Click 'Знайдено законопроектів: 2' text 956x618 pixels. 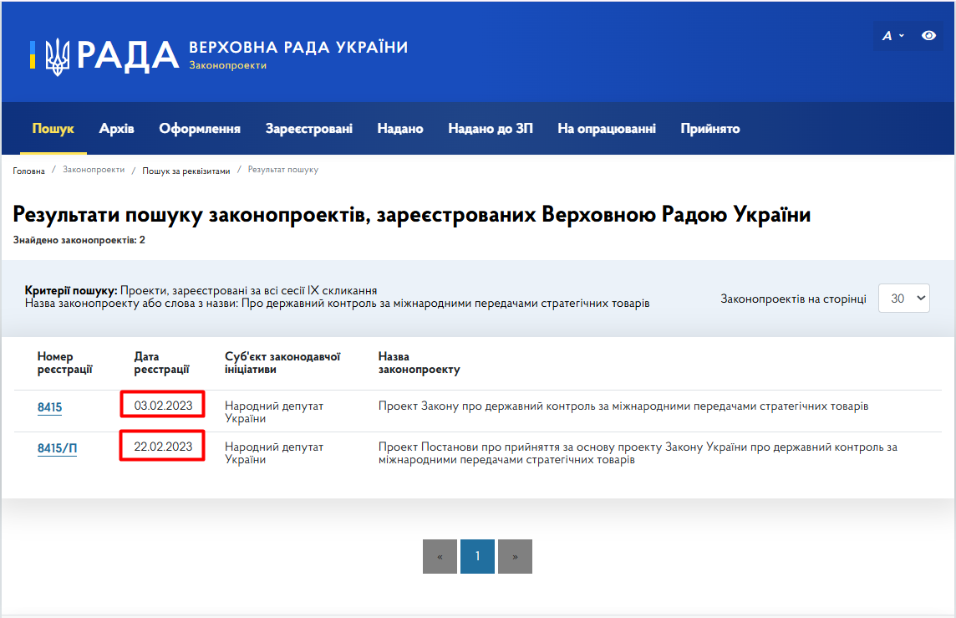tap(79, 240)
